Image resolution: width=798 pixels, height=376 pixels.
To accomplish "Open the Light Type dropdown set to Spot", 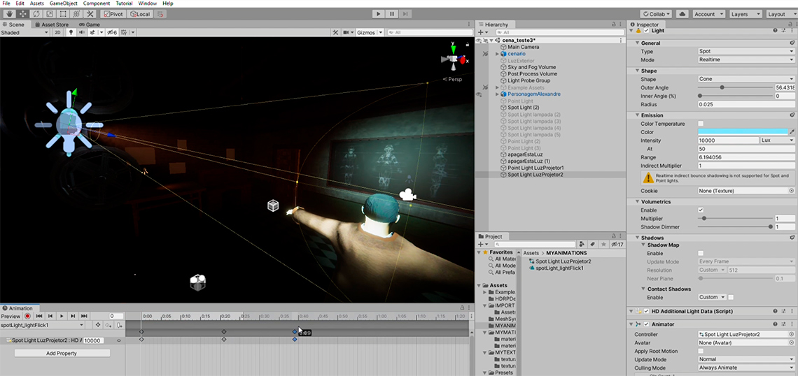I will pos(745,51).
